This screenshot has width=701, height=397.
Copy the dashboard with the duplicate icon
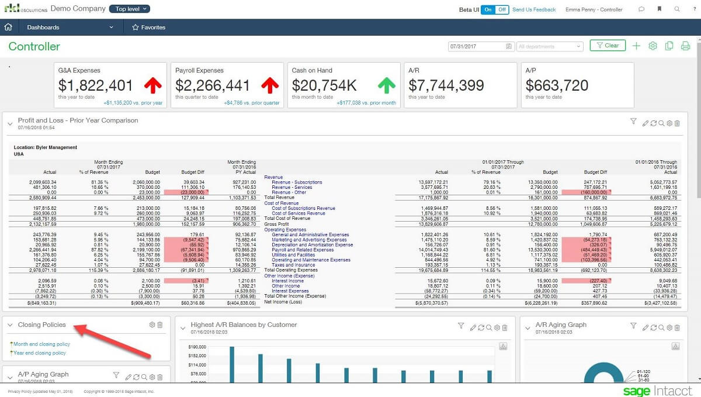669,46
